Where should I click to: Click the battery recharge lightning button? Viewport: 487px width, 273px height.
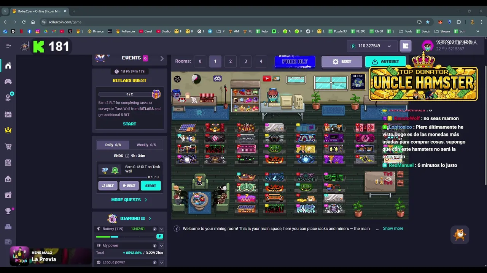[160, 237]
